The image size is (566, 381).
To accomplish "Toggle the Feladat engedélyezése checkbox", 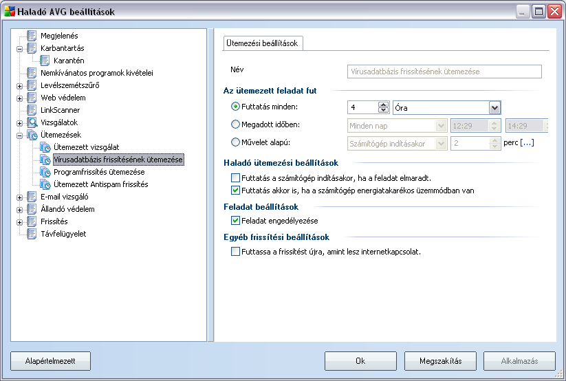I will 235,220.
